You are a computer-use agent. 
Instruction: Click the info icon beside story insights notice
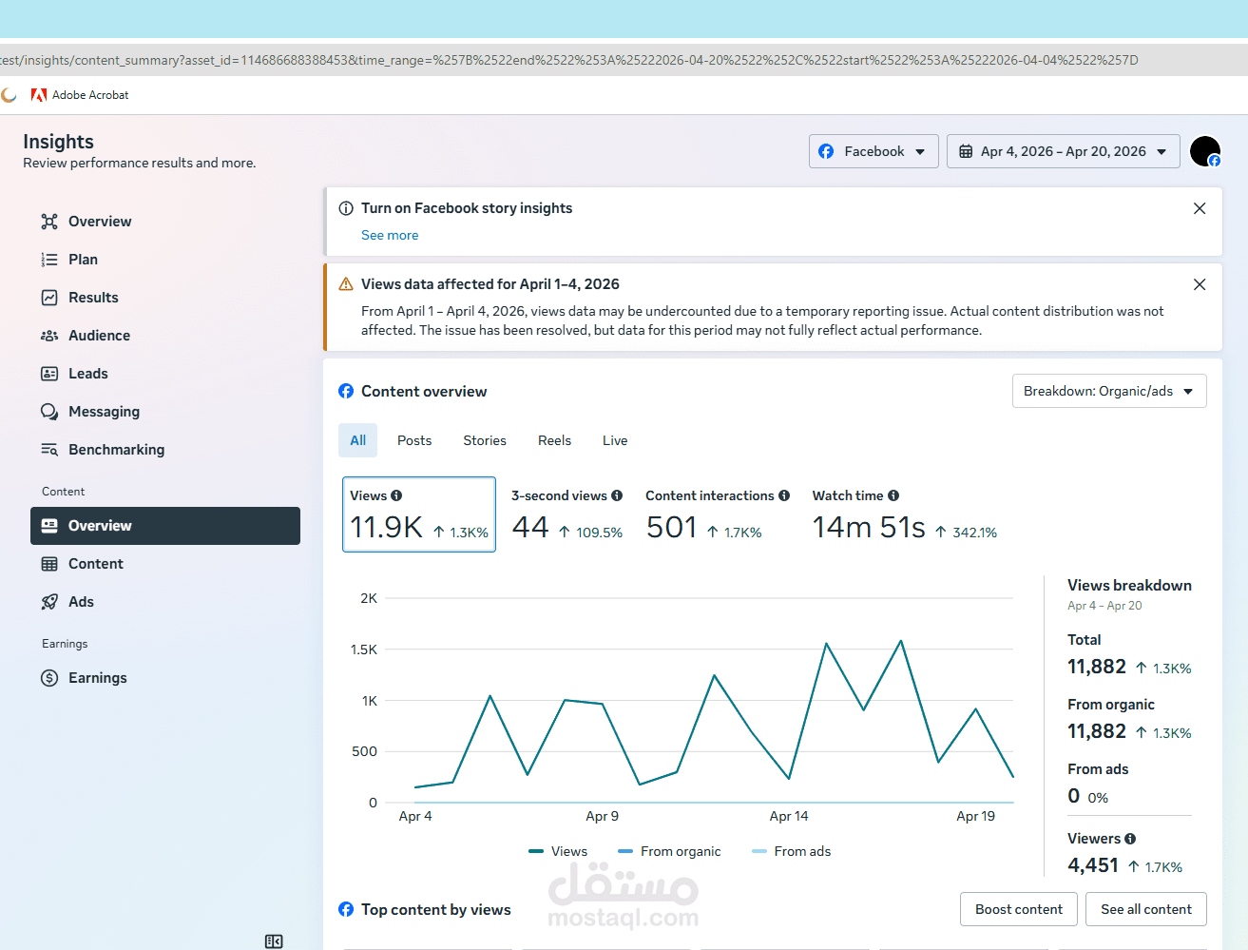tap(346, 208)
